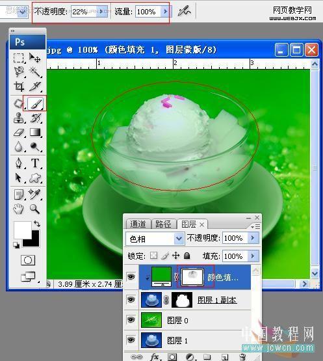This screenshot has height=361, width=323.
Task: Select the Brush tool
Action: click(35, 103)
